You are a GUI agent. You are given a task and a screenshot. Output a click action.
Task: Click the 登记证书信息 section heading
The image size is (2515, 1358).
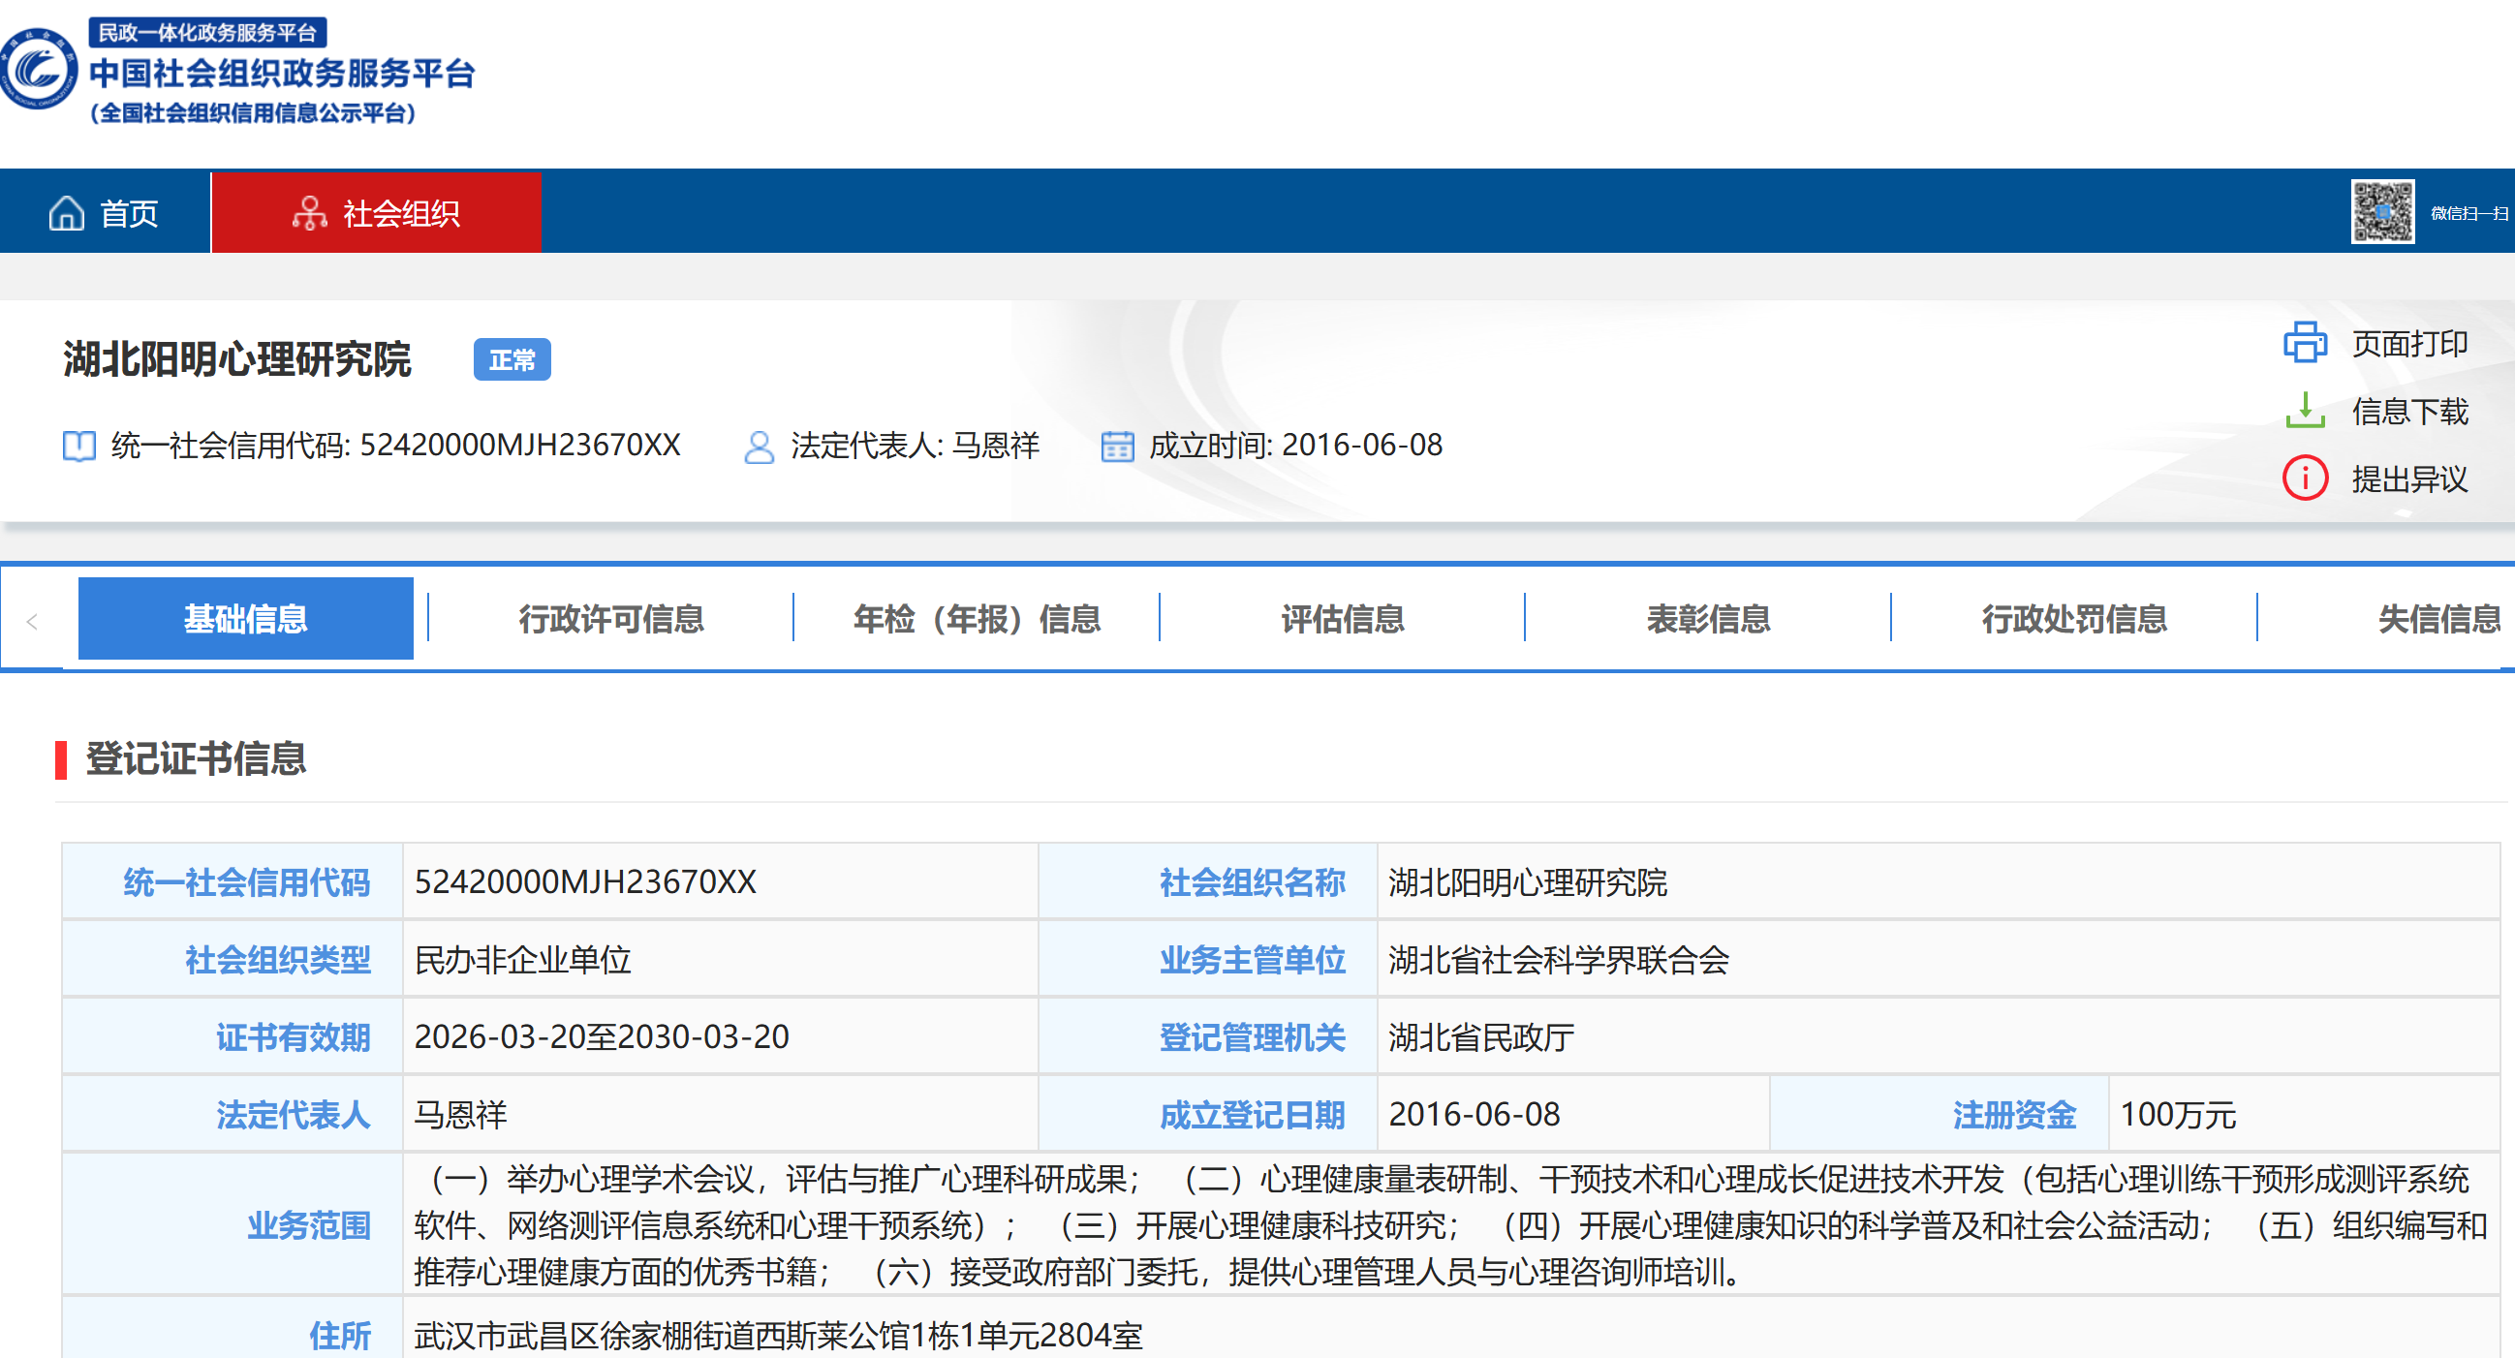197,758
